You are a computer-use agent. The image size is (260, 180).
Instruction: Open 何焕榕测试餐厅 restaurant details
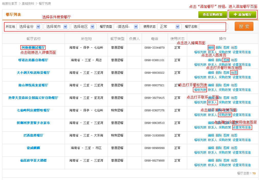click(x=33, y=48)
